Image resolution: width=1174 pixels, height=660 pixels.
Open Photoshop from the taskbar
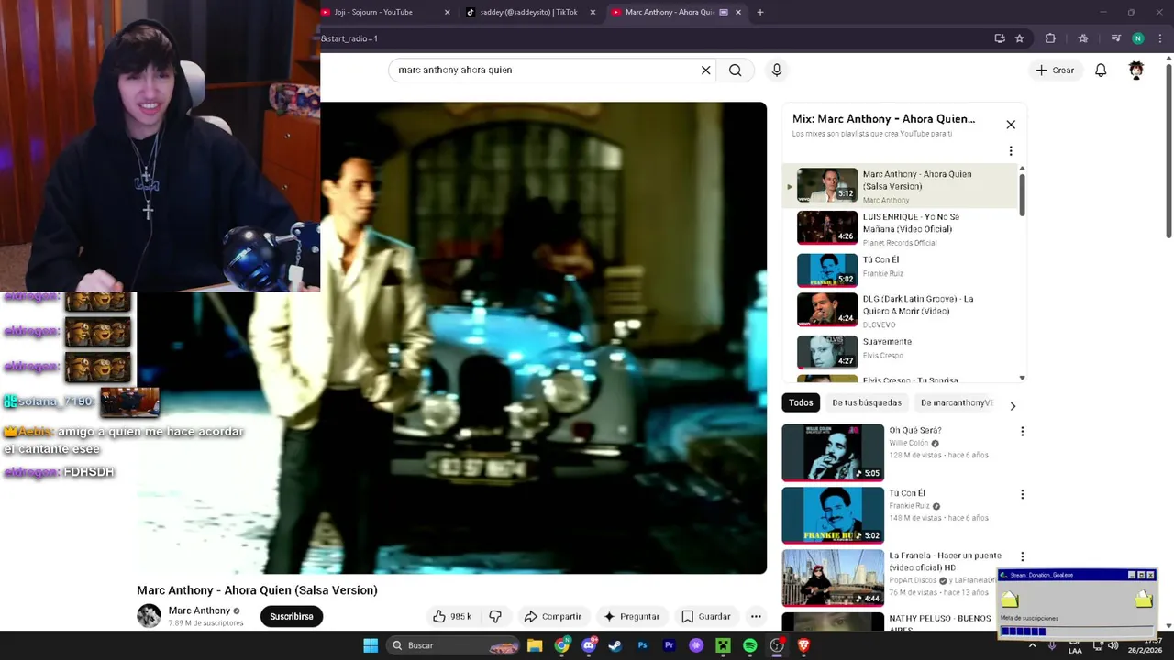pyautogui.click(x=642, y=645)
